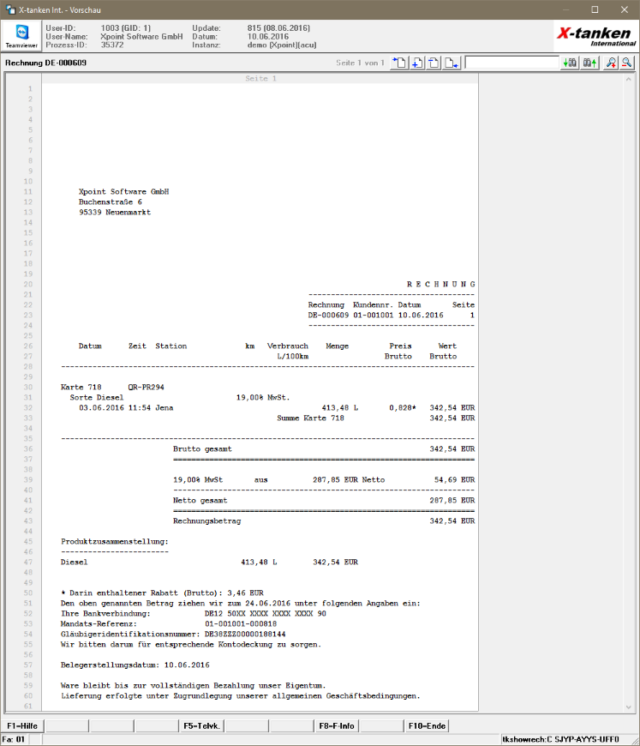Click license plate QR-PR294
Image resolution: width=640 pixels, height=746 pixels.
coord(146,388)
